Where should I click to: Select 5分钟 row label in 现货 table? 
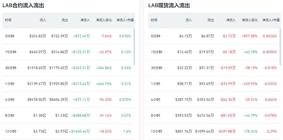click(156, 36)
